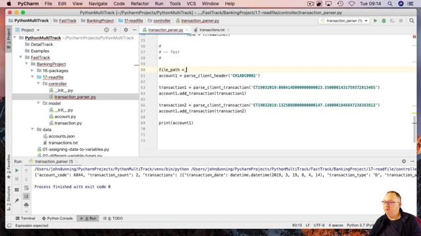Select the Examples folder
This screenshot has height=236, width=421.
tap(39, 51)
